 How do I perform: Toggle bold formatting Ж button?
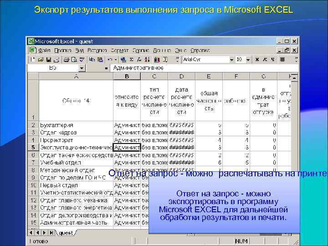pos(257,60)
